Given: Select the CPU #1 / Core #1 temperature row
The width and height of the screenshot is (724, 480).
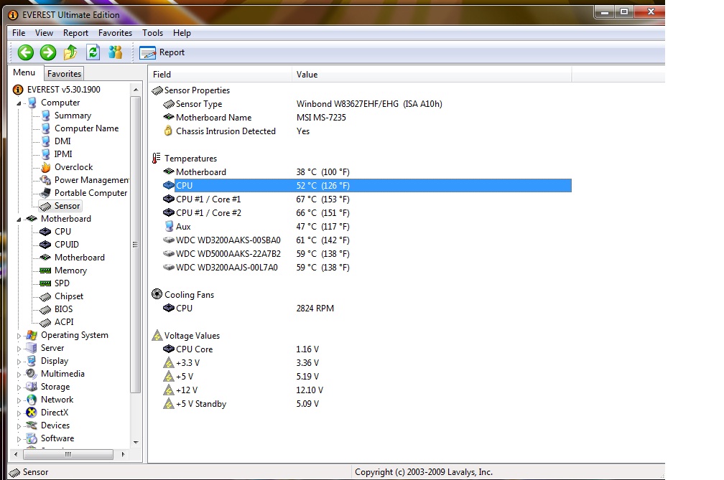Looking at the screenshot, I should click(367, 199).
